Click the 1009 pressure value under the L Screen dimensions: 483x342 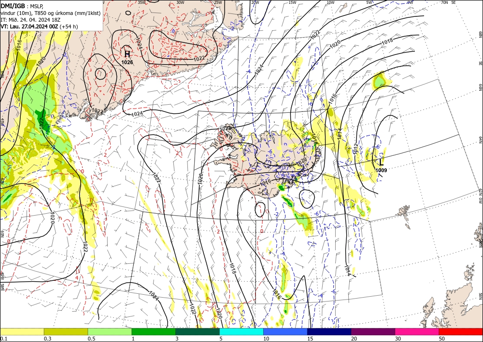pos(382,170)
